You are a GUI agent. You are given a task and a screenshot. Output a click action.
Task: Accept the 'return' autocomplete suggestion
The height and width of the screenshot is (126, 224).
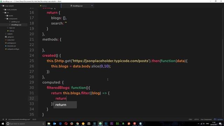click(x=65, y=105)
